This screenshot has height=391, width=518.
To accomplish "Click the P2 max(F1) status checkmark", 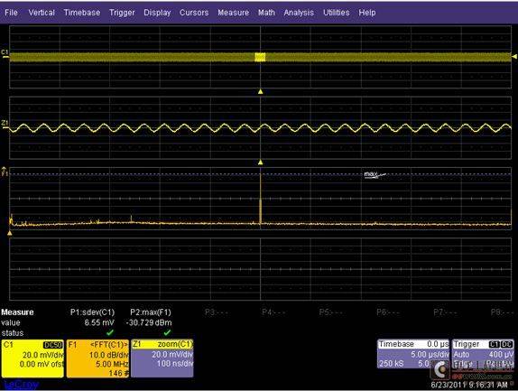I will click(x=167, y=332).
